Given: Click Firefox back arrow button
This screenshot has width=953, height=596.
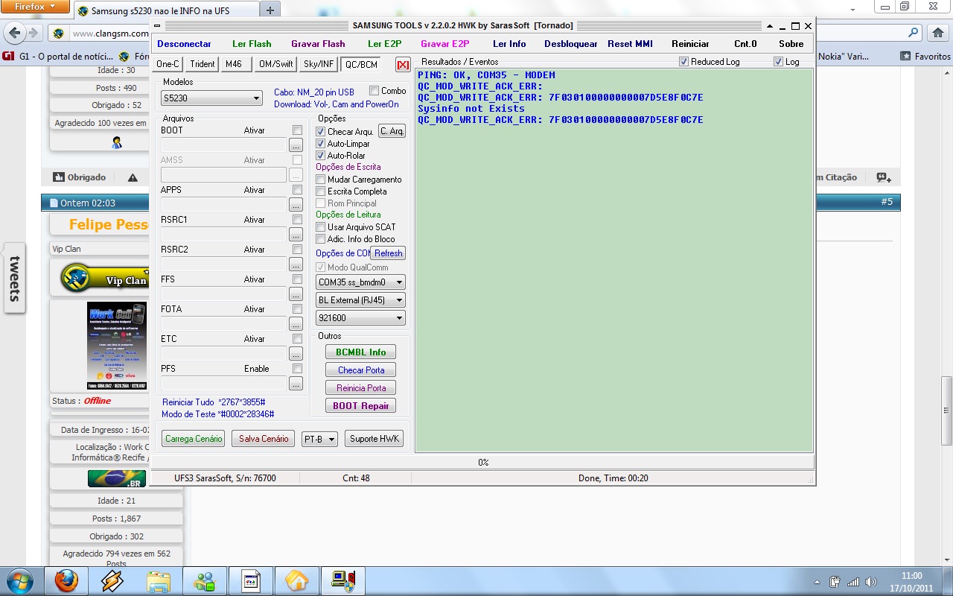Looking at the screenshot, I should (x=14, y=33).
